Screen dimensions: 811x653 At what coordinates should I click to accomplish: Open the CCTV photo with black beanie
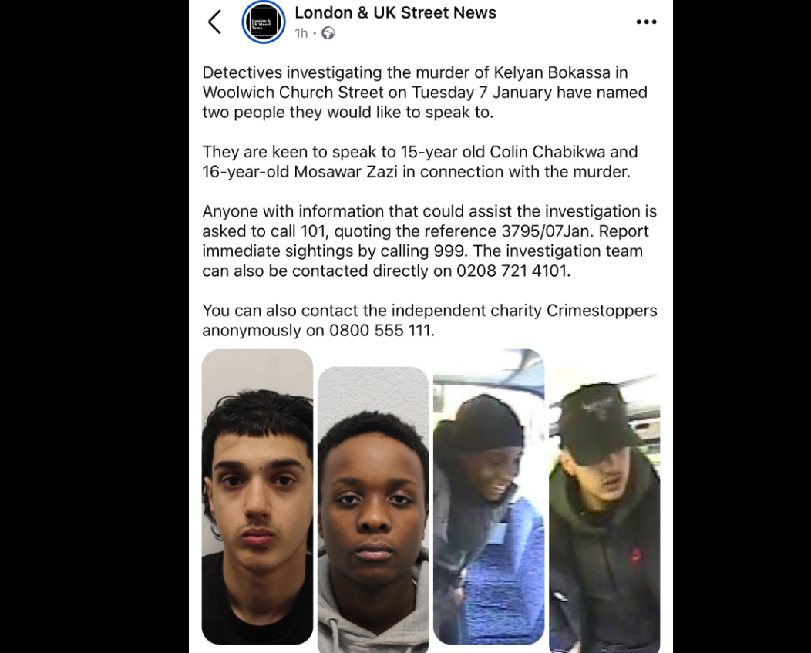click(489, 496)
